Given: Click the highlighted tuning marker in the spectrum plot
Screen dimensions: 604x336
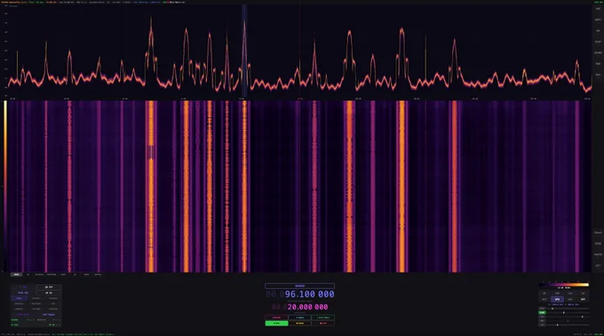Looking at the screenshot, I should (x=244, y=51).
